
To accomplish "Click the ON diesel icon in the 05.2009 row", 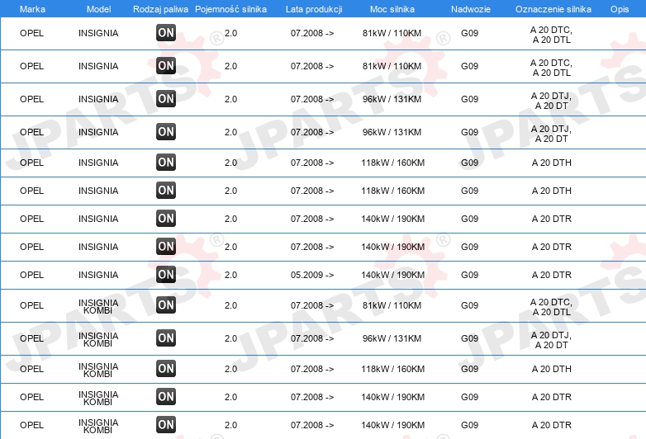I will point(166,275).
